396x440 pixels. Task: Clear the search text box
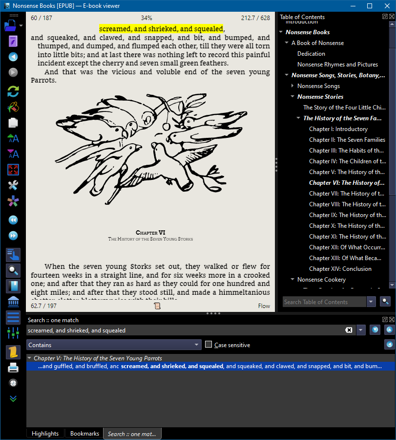(349, 330)
